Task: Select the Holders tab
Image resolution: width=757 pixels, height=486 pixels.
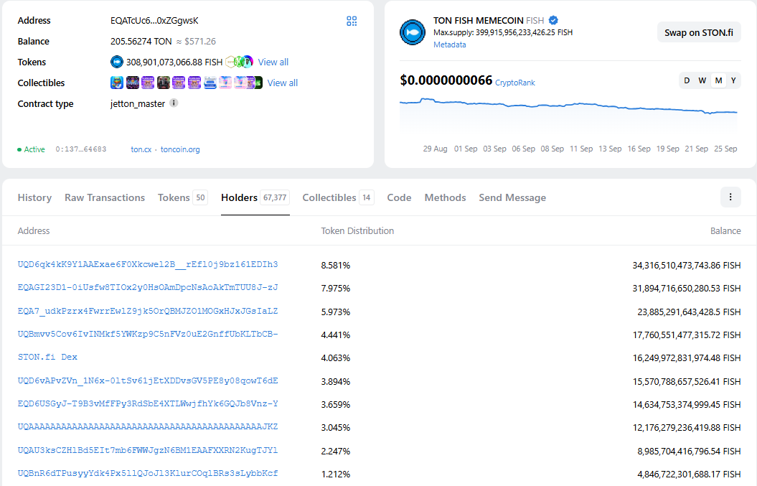Action: pos(255,197)
